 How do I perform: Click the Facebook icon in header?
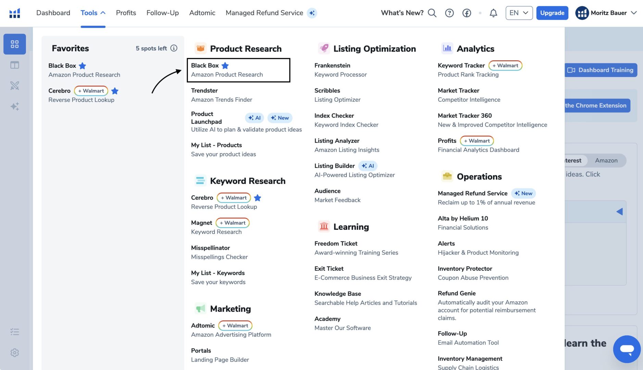[x=467, y=13]
